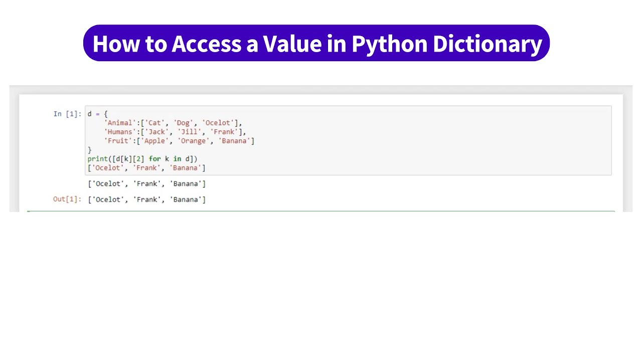Click the 'Animal' key line in code
The image size is (642, 361).
coord(173,123)
